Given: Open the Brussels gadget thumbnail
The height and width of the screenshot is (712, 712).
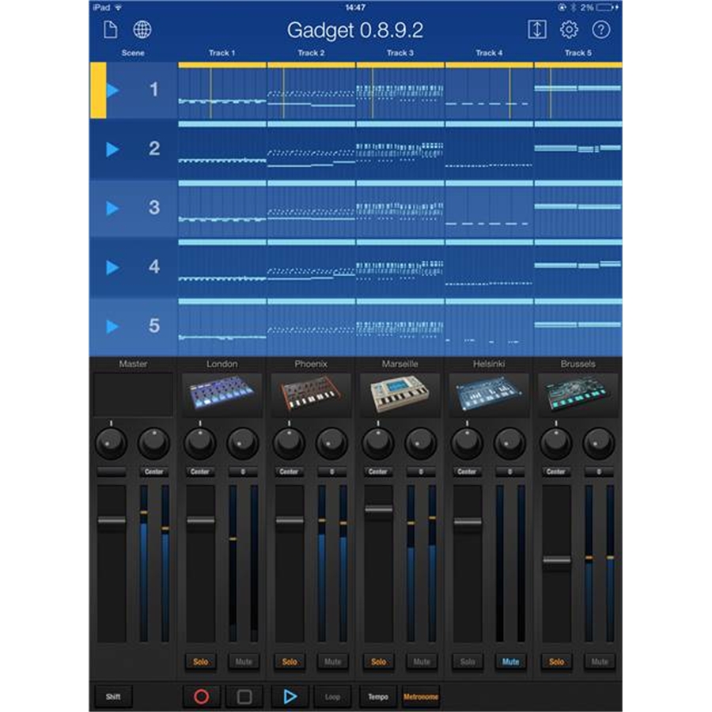Looking at the screenshot, I should [x=578, y=395].
